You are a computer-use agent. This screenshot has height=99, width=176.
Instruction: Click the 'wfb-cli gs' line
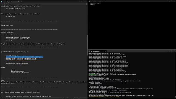point(9,40)
